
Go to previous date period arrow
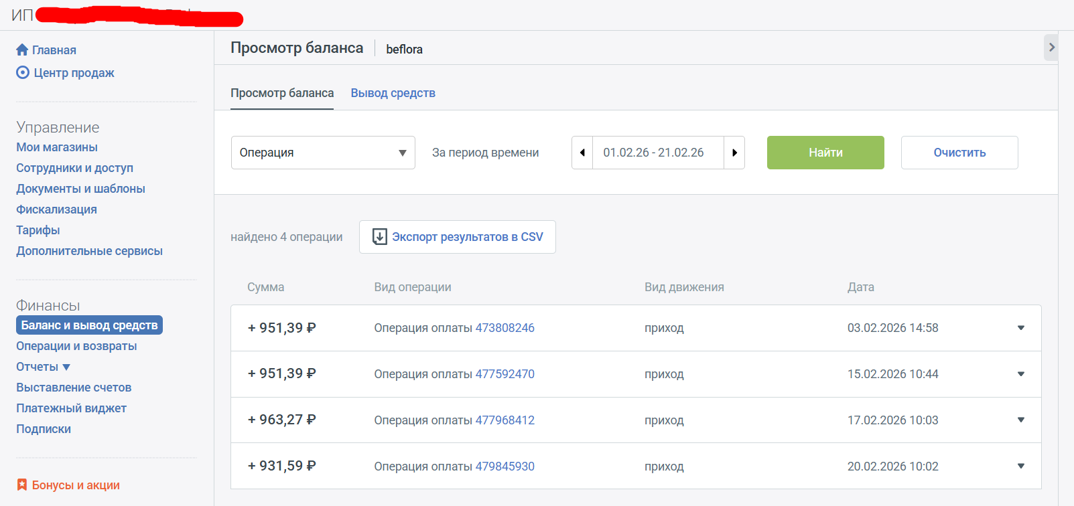click(x=582, y=153)
